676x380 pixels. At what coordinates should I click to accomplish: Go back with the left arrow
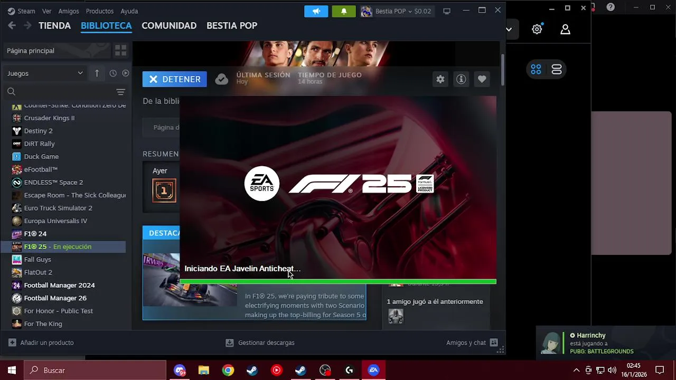point(12,25)
